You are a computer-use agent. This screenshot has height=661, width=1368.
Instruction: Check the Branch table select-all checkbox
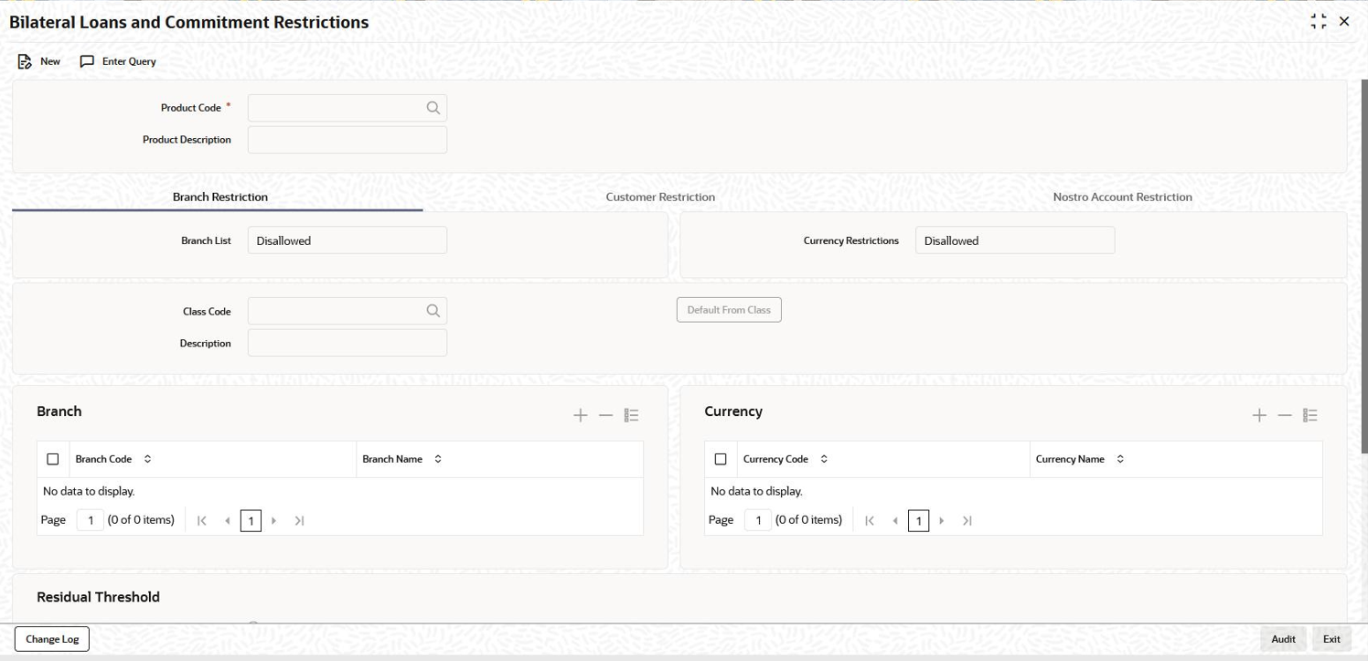(x=53, y=459)
